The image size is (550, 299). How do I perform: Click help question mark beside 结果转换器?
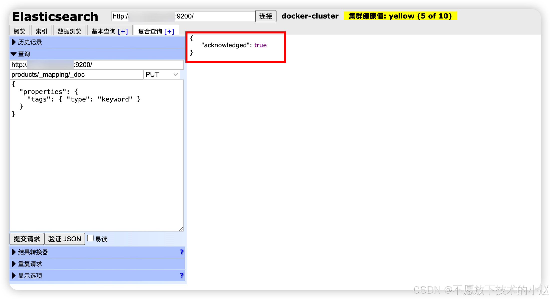point(182,252)
